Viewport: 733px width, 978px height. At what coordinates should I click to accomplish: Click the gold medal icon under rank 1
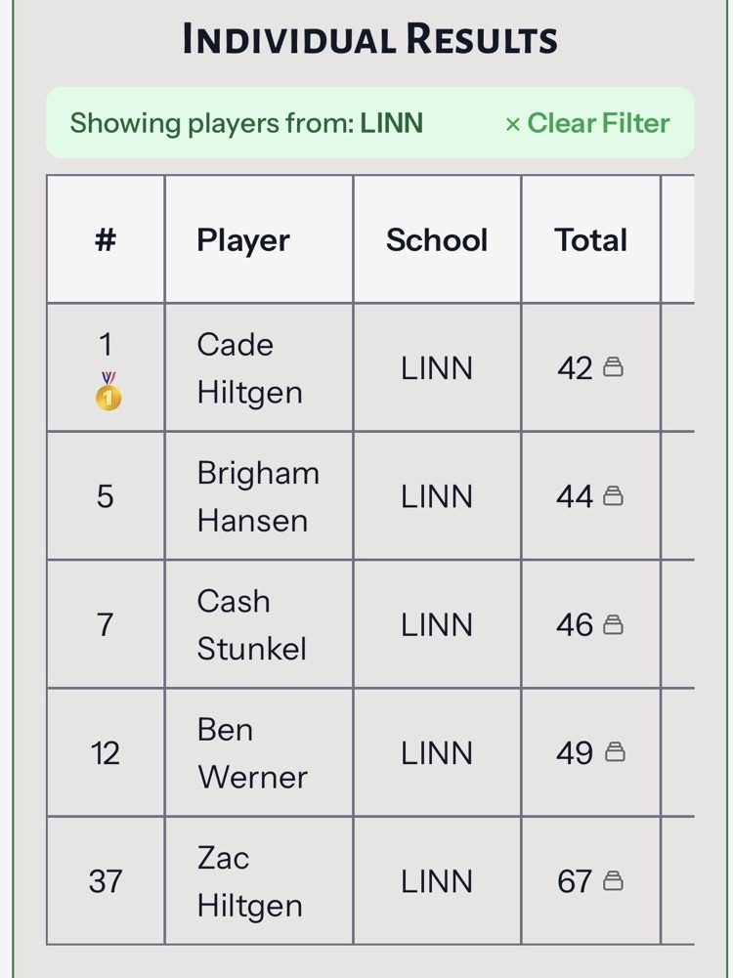click(x=108, y=393)
